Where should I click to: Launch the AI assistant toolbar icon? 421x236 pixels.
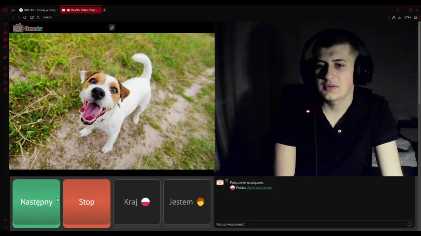click(408, 17)
